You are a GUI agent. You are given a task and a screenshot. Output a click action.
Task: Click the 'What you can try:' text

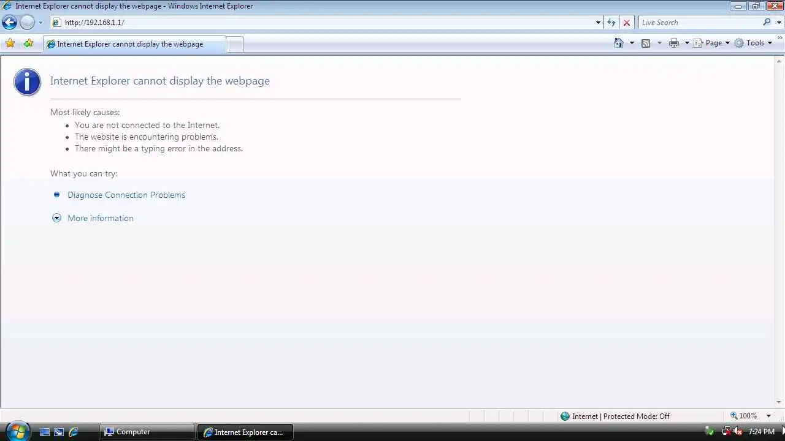pos(83,173)
